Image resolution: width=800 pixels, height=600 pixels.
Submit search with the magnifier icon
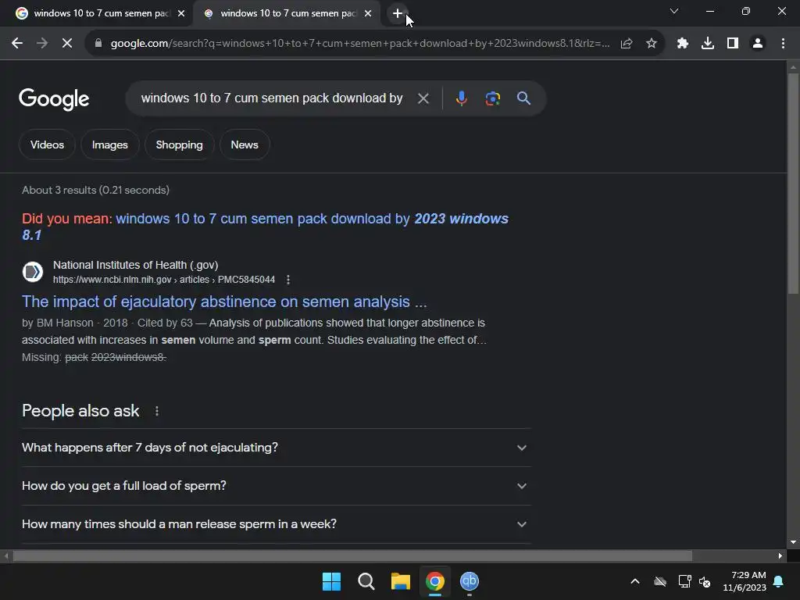click(524, 98)
